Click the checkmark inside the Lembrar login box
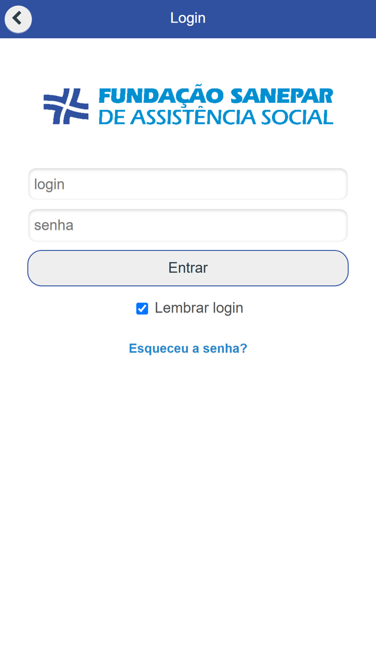The image size is (376, 669). [142, 308]
